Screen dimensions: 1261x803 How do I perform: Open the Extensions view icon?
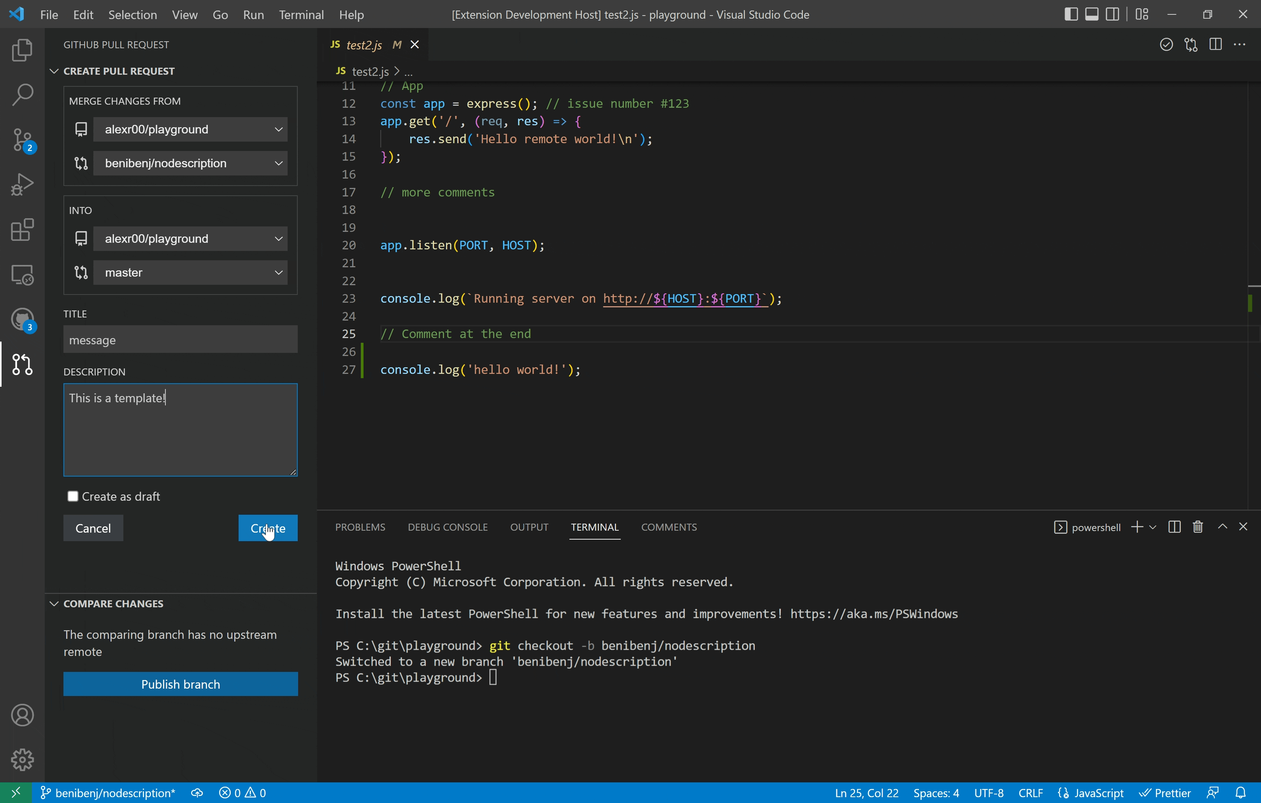pyautogui.click(x=22, y=229)
